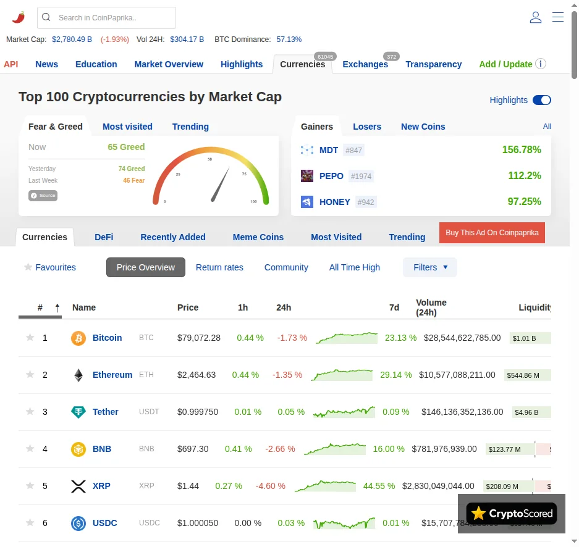Switch to Most Visited list tab
Image resolution: width=579 pixels, height=547 pixels.
pyautogui.click(x=336, y=237)
